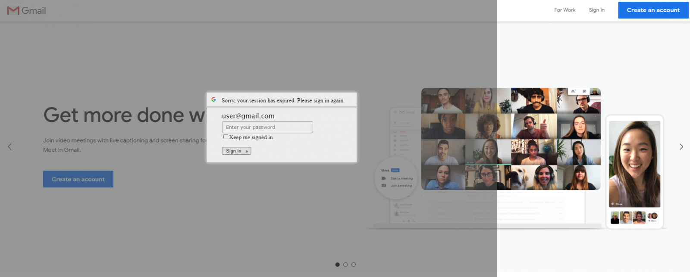Click Create an account below the headline
Screen dimensions: 690x277
pos(78,179)
